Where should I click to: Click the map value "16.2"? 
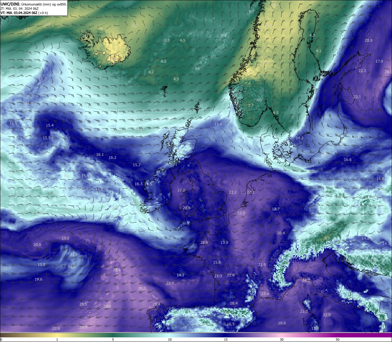(x=112, y=158)
